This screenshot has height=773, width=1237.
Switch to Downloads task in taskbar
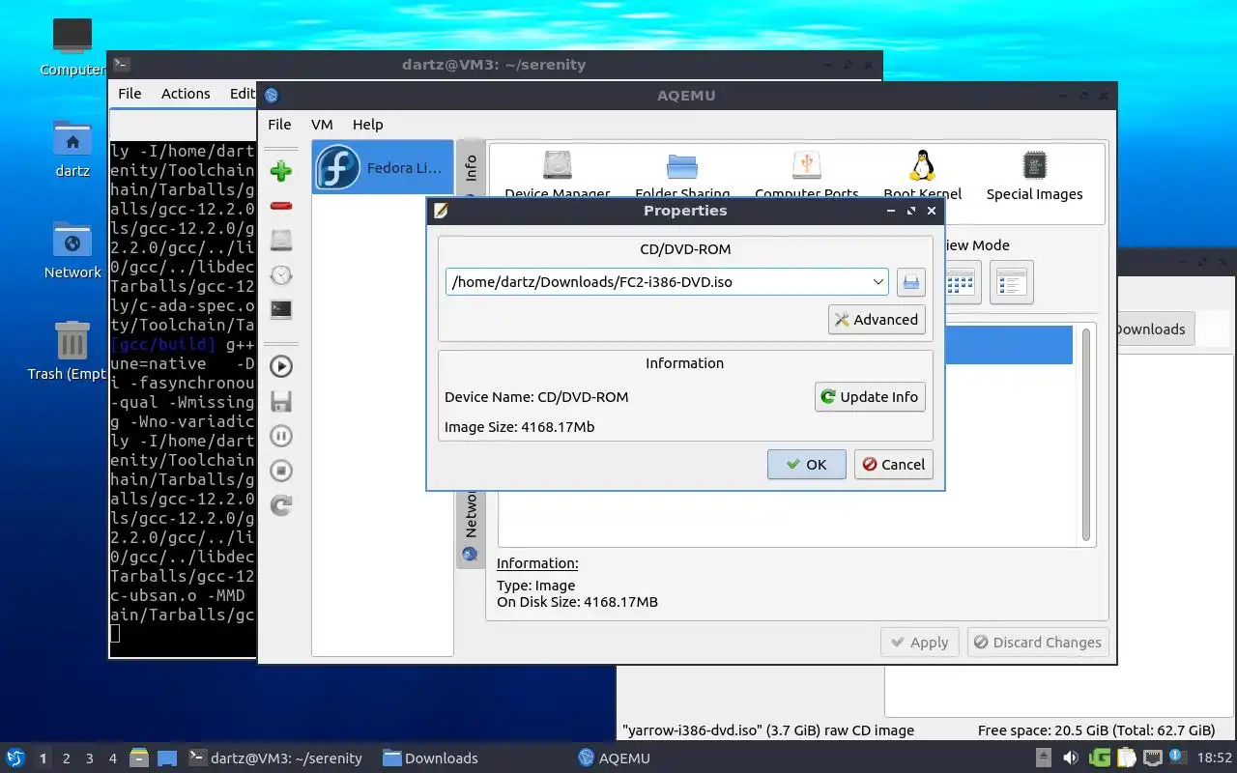tap(431, 758)
